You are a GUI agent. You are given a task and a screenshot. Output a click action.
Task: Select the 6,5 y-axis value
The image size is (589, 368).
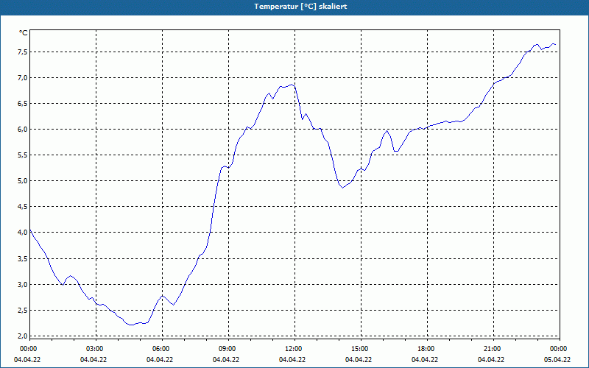point(23,104)
